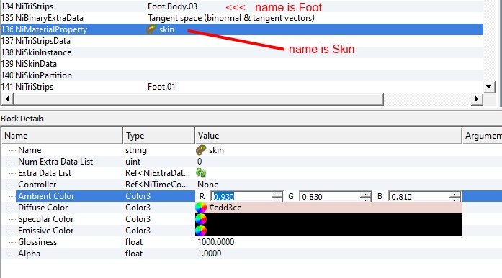The width and height of the screenshot is (502, 278).
Task: Click the horizontal scroll right arrow
Action: coord(477,99)
